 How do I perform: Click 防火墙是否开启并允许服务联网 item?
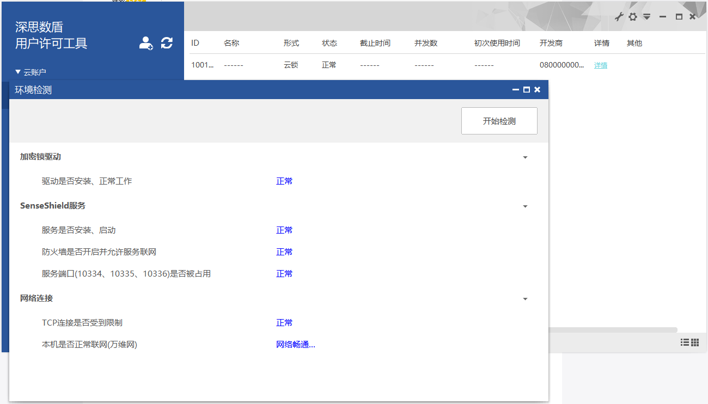(99, 252)
